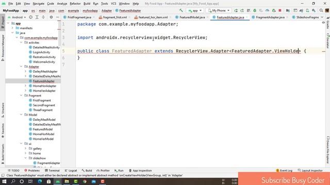Screen dimensions: 330x185
Task: Click the myfoodapp breadcrumb in navigation bar
Action: point(90,10)
